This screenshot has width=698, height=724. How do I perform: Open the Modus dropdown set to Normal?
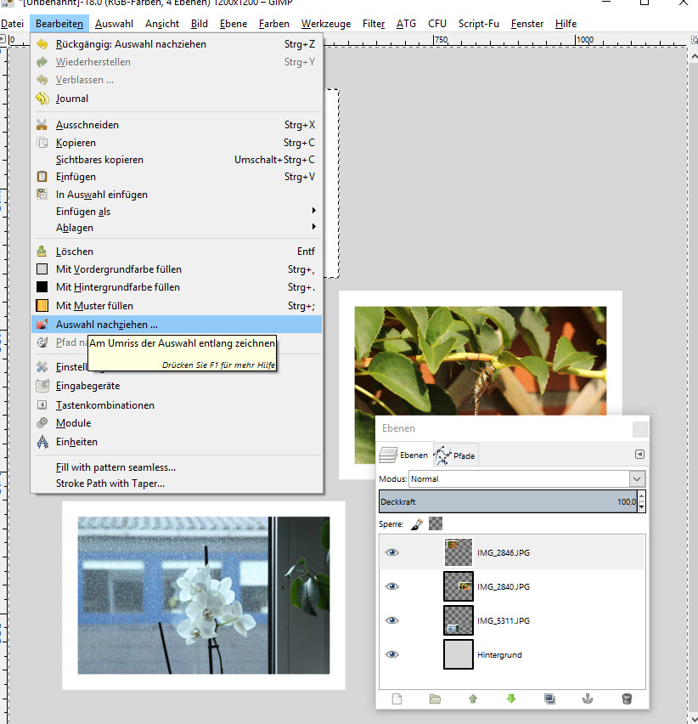point(526,479)
